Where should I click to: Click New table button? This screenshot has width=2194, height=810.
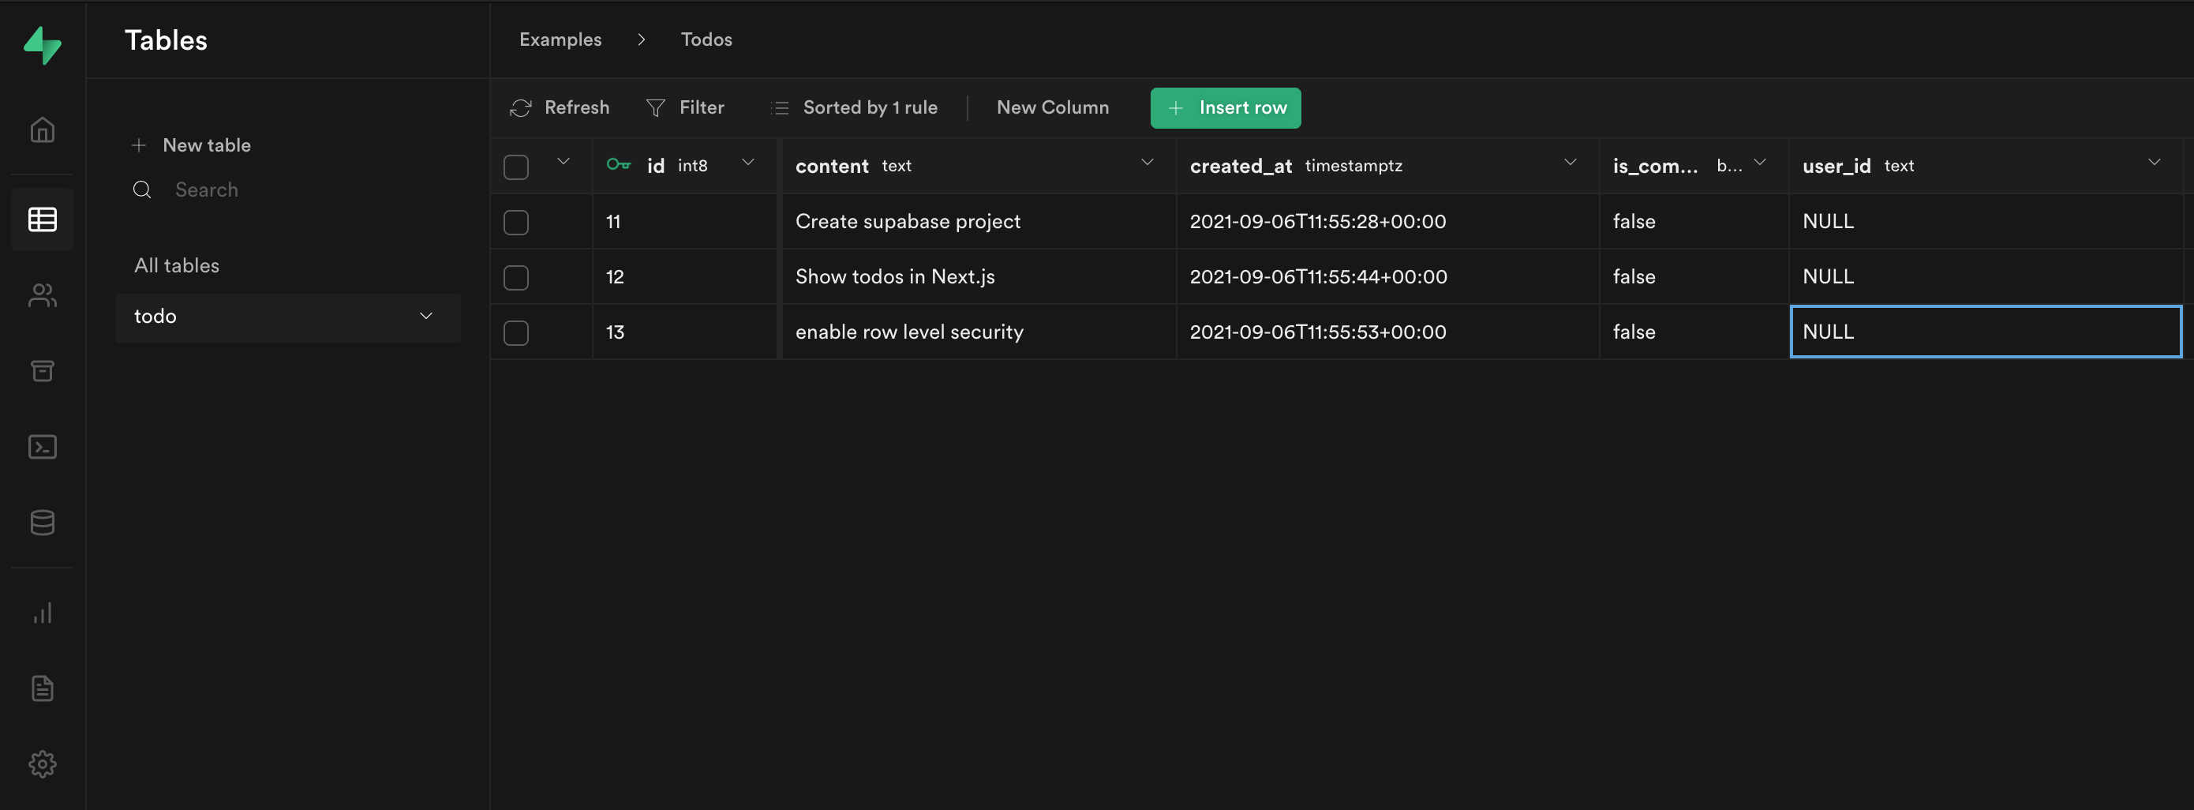click(x=192, y=145)
